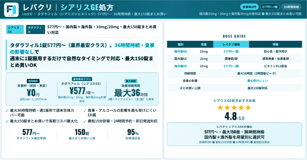Click the checkmark beside 最短15分診察 bullet
Screen dimensions: 307x160
pos(84,121)
